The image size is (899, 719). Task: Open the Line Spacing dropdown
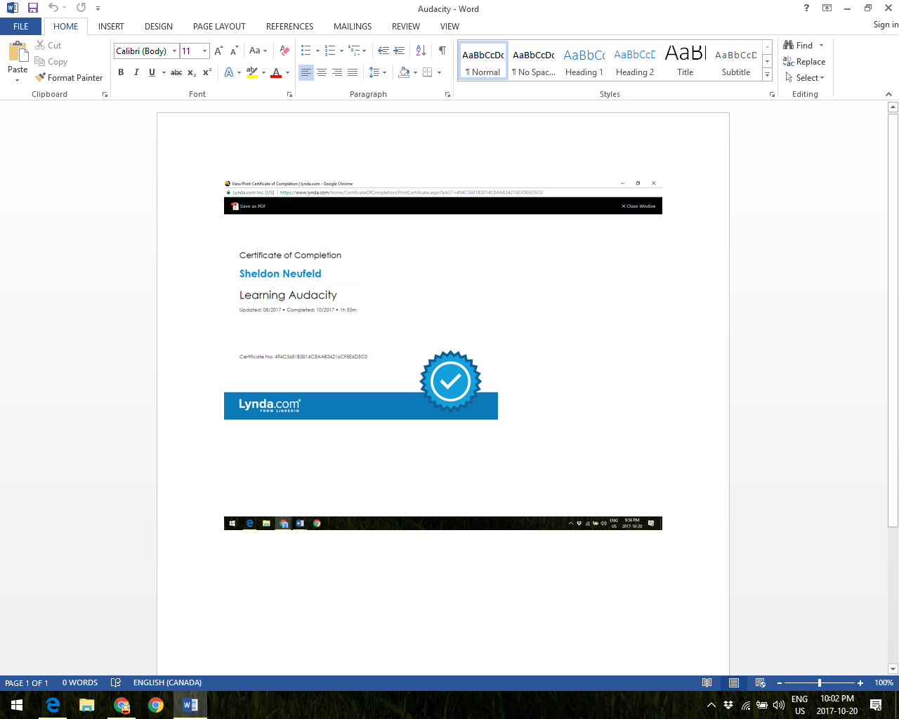[x=377, y=72]
